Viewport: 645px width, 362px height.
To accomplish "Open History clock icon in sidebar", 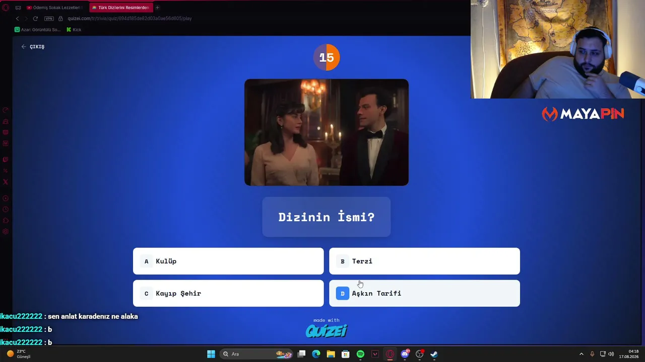I will [x=6, y=209].
